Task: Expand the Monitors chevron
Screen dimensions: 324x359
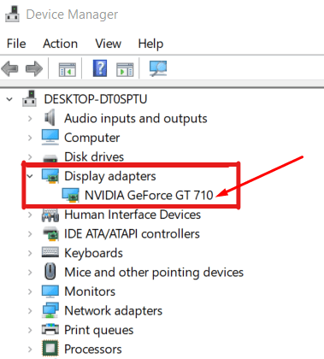Action: point(30,291)
